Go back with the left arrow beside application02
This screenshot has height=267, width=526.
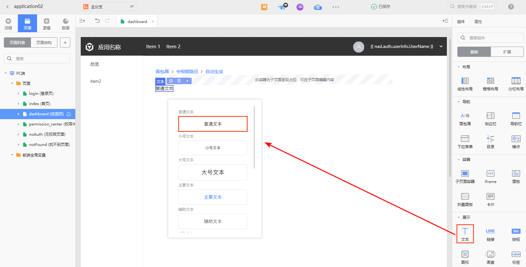(x=7, y=6)
